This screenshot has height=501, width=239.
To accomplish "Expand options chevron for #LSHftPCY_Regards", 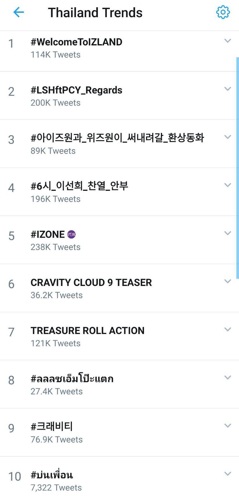I will 228,89.
